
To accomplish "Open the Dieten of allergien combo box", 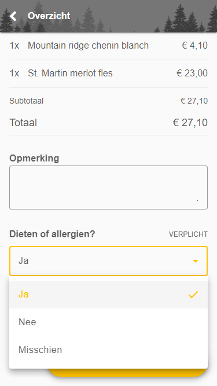I will pos(109,261).
